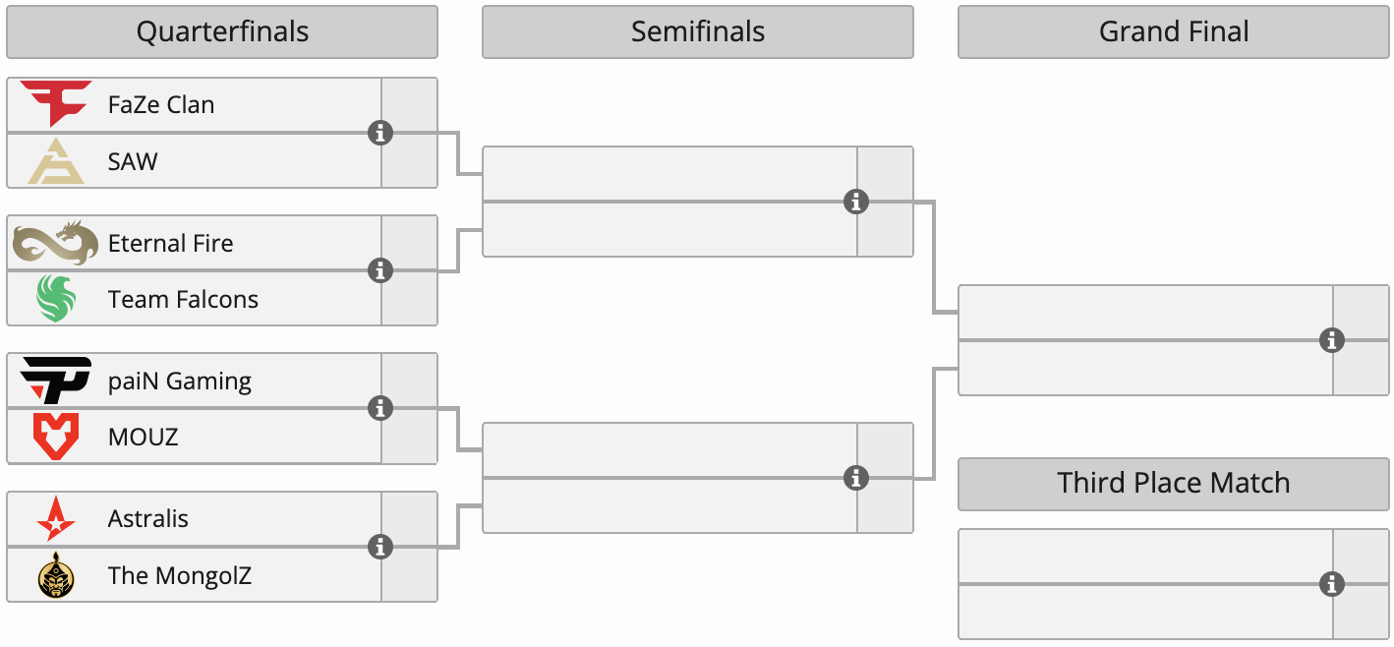Click the SAW team logo
Screen dimensions: 1394x647
click(55, 161)
